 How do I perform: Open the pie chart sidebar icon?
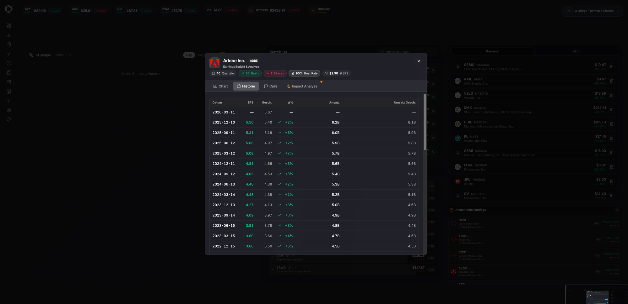[9, 63]
